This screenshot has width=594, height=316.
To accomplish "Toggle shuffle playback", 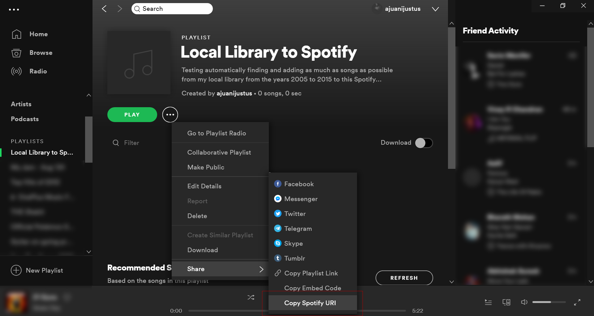I will (251, 297).
